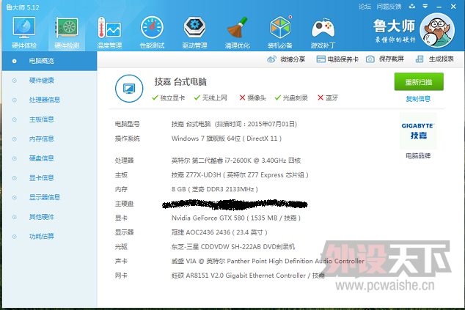Save a screenshot with 保存截屏

387,59
